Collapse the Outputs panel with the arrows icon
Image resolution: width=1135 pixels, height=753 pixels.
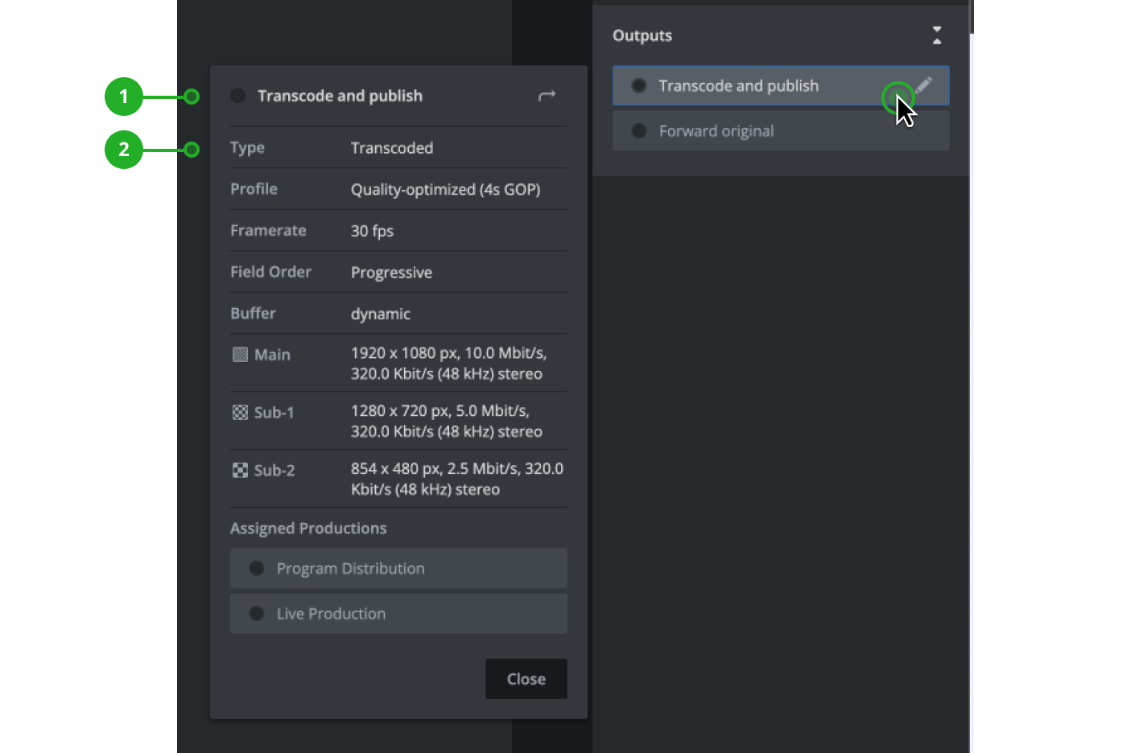(936, 35)
